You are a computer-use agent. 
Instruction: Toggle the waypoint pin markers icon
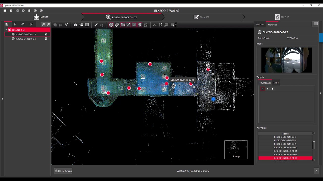click(x=140, y=25)
